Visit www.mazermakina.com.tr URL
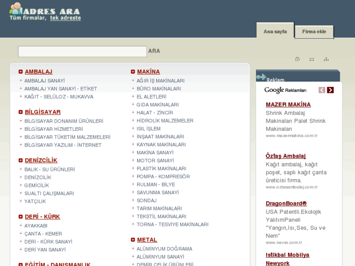 [x=292, y=136]
